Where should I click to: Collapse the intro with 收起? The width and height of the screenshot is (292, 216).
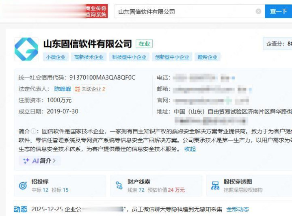coord(190,149)
